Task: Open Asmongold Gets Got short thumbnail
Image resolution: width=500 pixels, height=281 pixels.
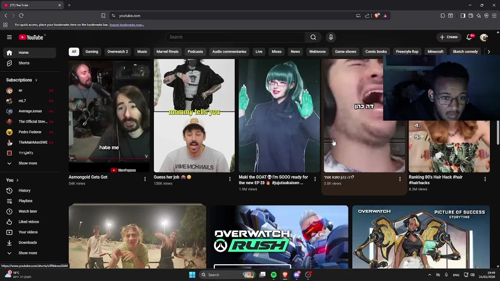Action: coord(109,116)
